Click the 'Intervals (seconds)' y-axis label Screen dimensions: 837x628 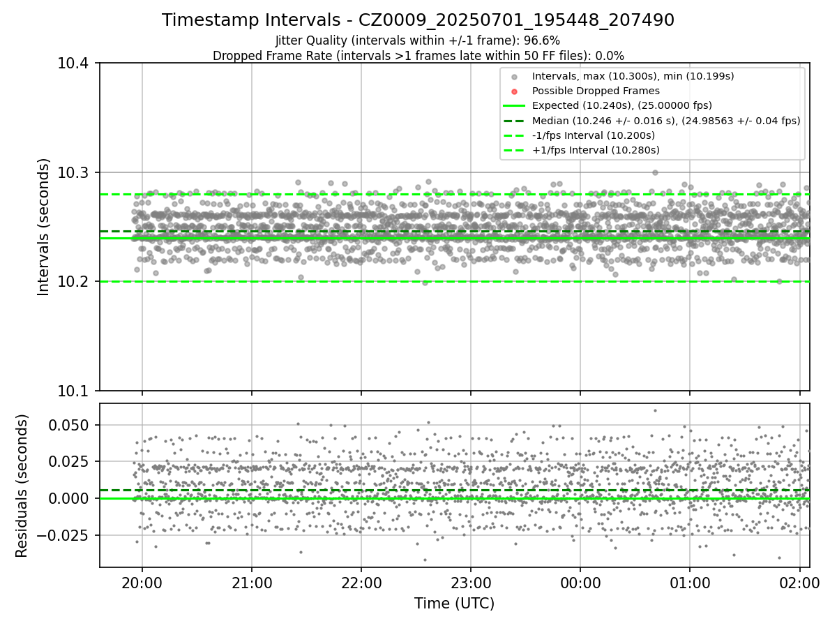point(44,227)
